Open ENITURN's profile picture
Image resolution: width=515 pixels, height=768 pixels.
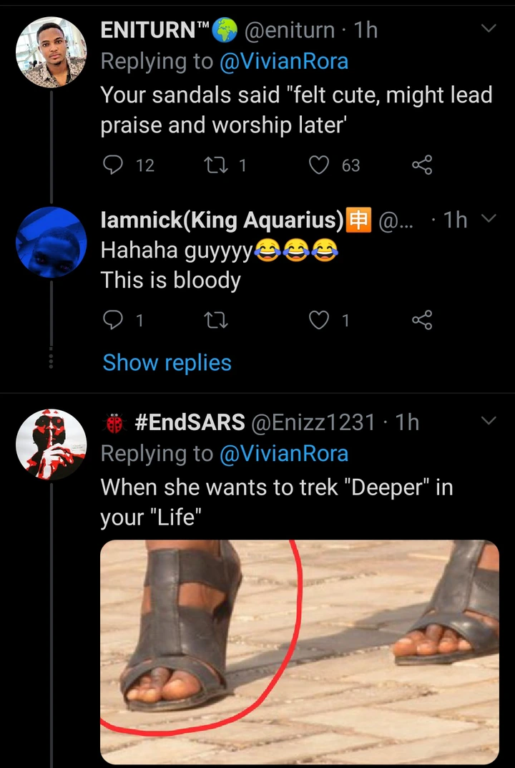(51, 52)
